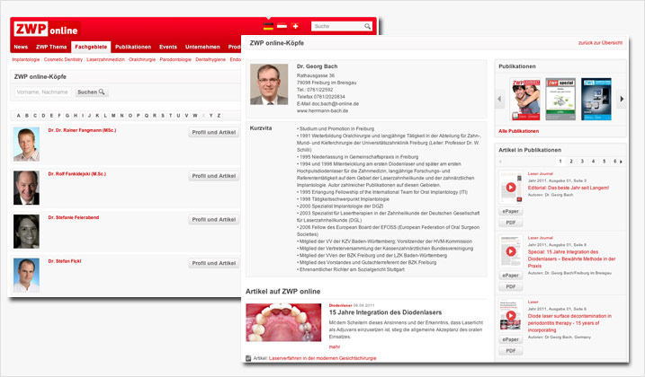Filter names by letter M
The width and height of the screenshot is (645, 377).
tap(113, 116)
